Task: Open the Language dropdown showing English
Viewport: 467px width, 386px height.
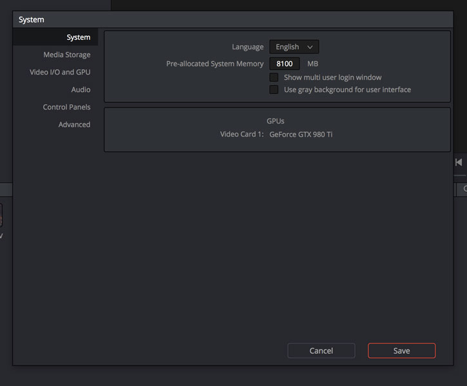Action: pos(294,47)
